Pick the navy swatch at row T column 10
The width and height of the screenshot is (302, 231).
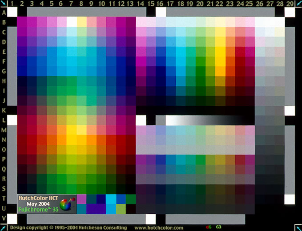click(101, 199)
